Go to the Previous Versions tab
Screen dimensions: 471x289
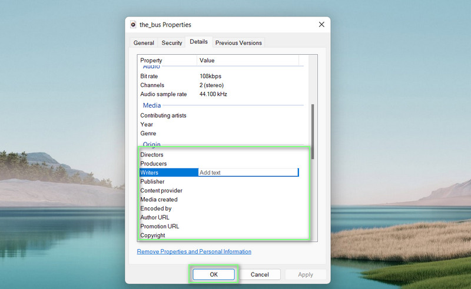pyautogui.click(x=238, y=43)
